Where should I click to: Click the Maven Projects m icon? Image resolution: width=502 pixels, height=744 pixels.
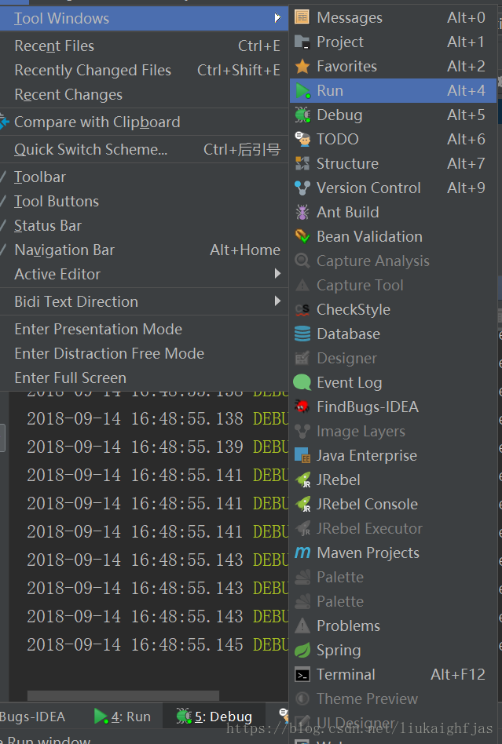click(302, 553)
